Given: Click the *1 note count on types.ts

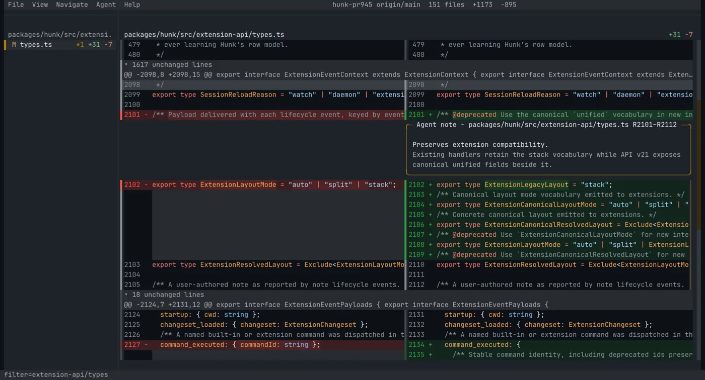Looking at the screenshot, I should (x=80, y=45).
